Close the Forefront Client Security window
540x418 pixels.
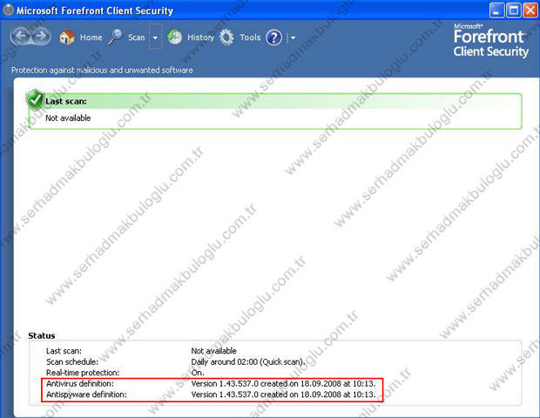pyautogui.click(x=530, y=10)
